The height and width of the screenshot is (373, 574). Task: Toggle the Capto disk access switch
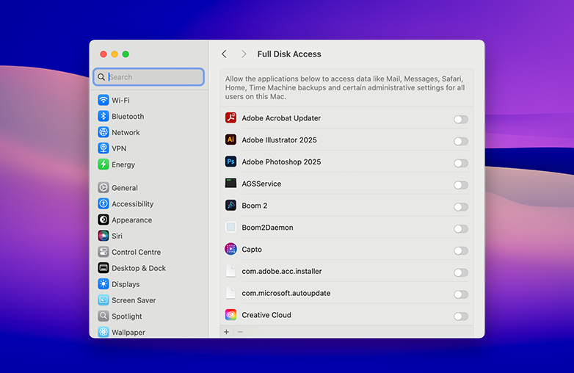[x=461, y=250]
